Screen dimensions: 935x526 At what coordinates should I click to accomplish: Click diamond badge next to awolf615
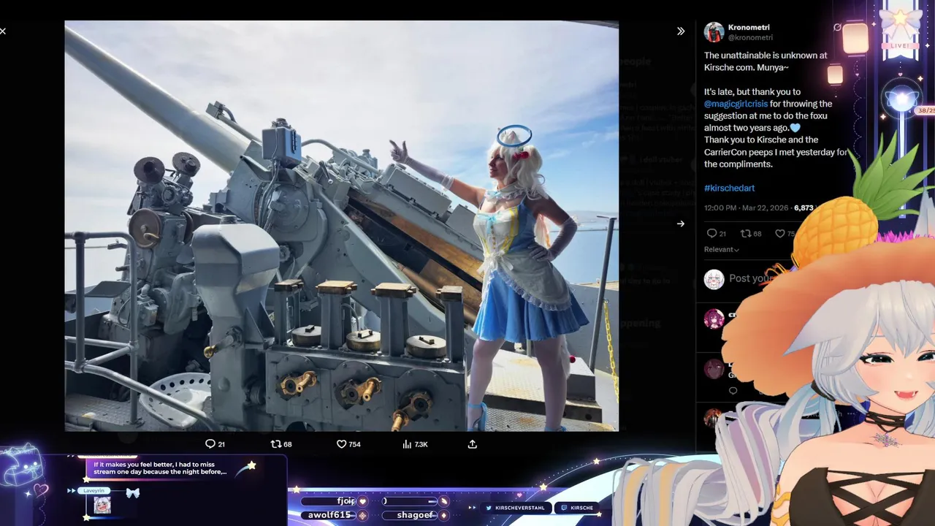(x=362, y=515)
